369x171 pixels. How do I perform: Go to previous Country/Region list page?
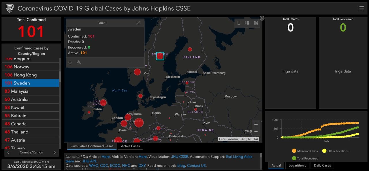[x=8, y=153]
